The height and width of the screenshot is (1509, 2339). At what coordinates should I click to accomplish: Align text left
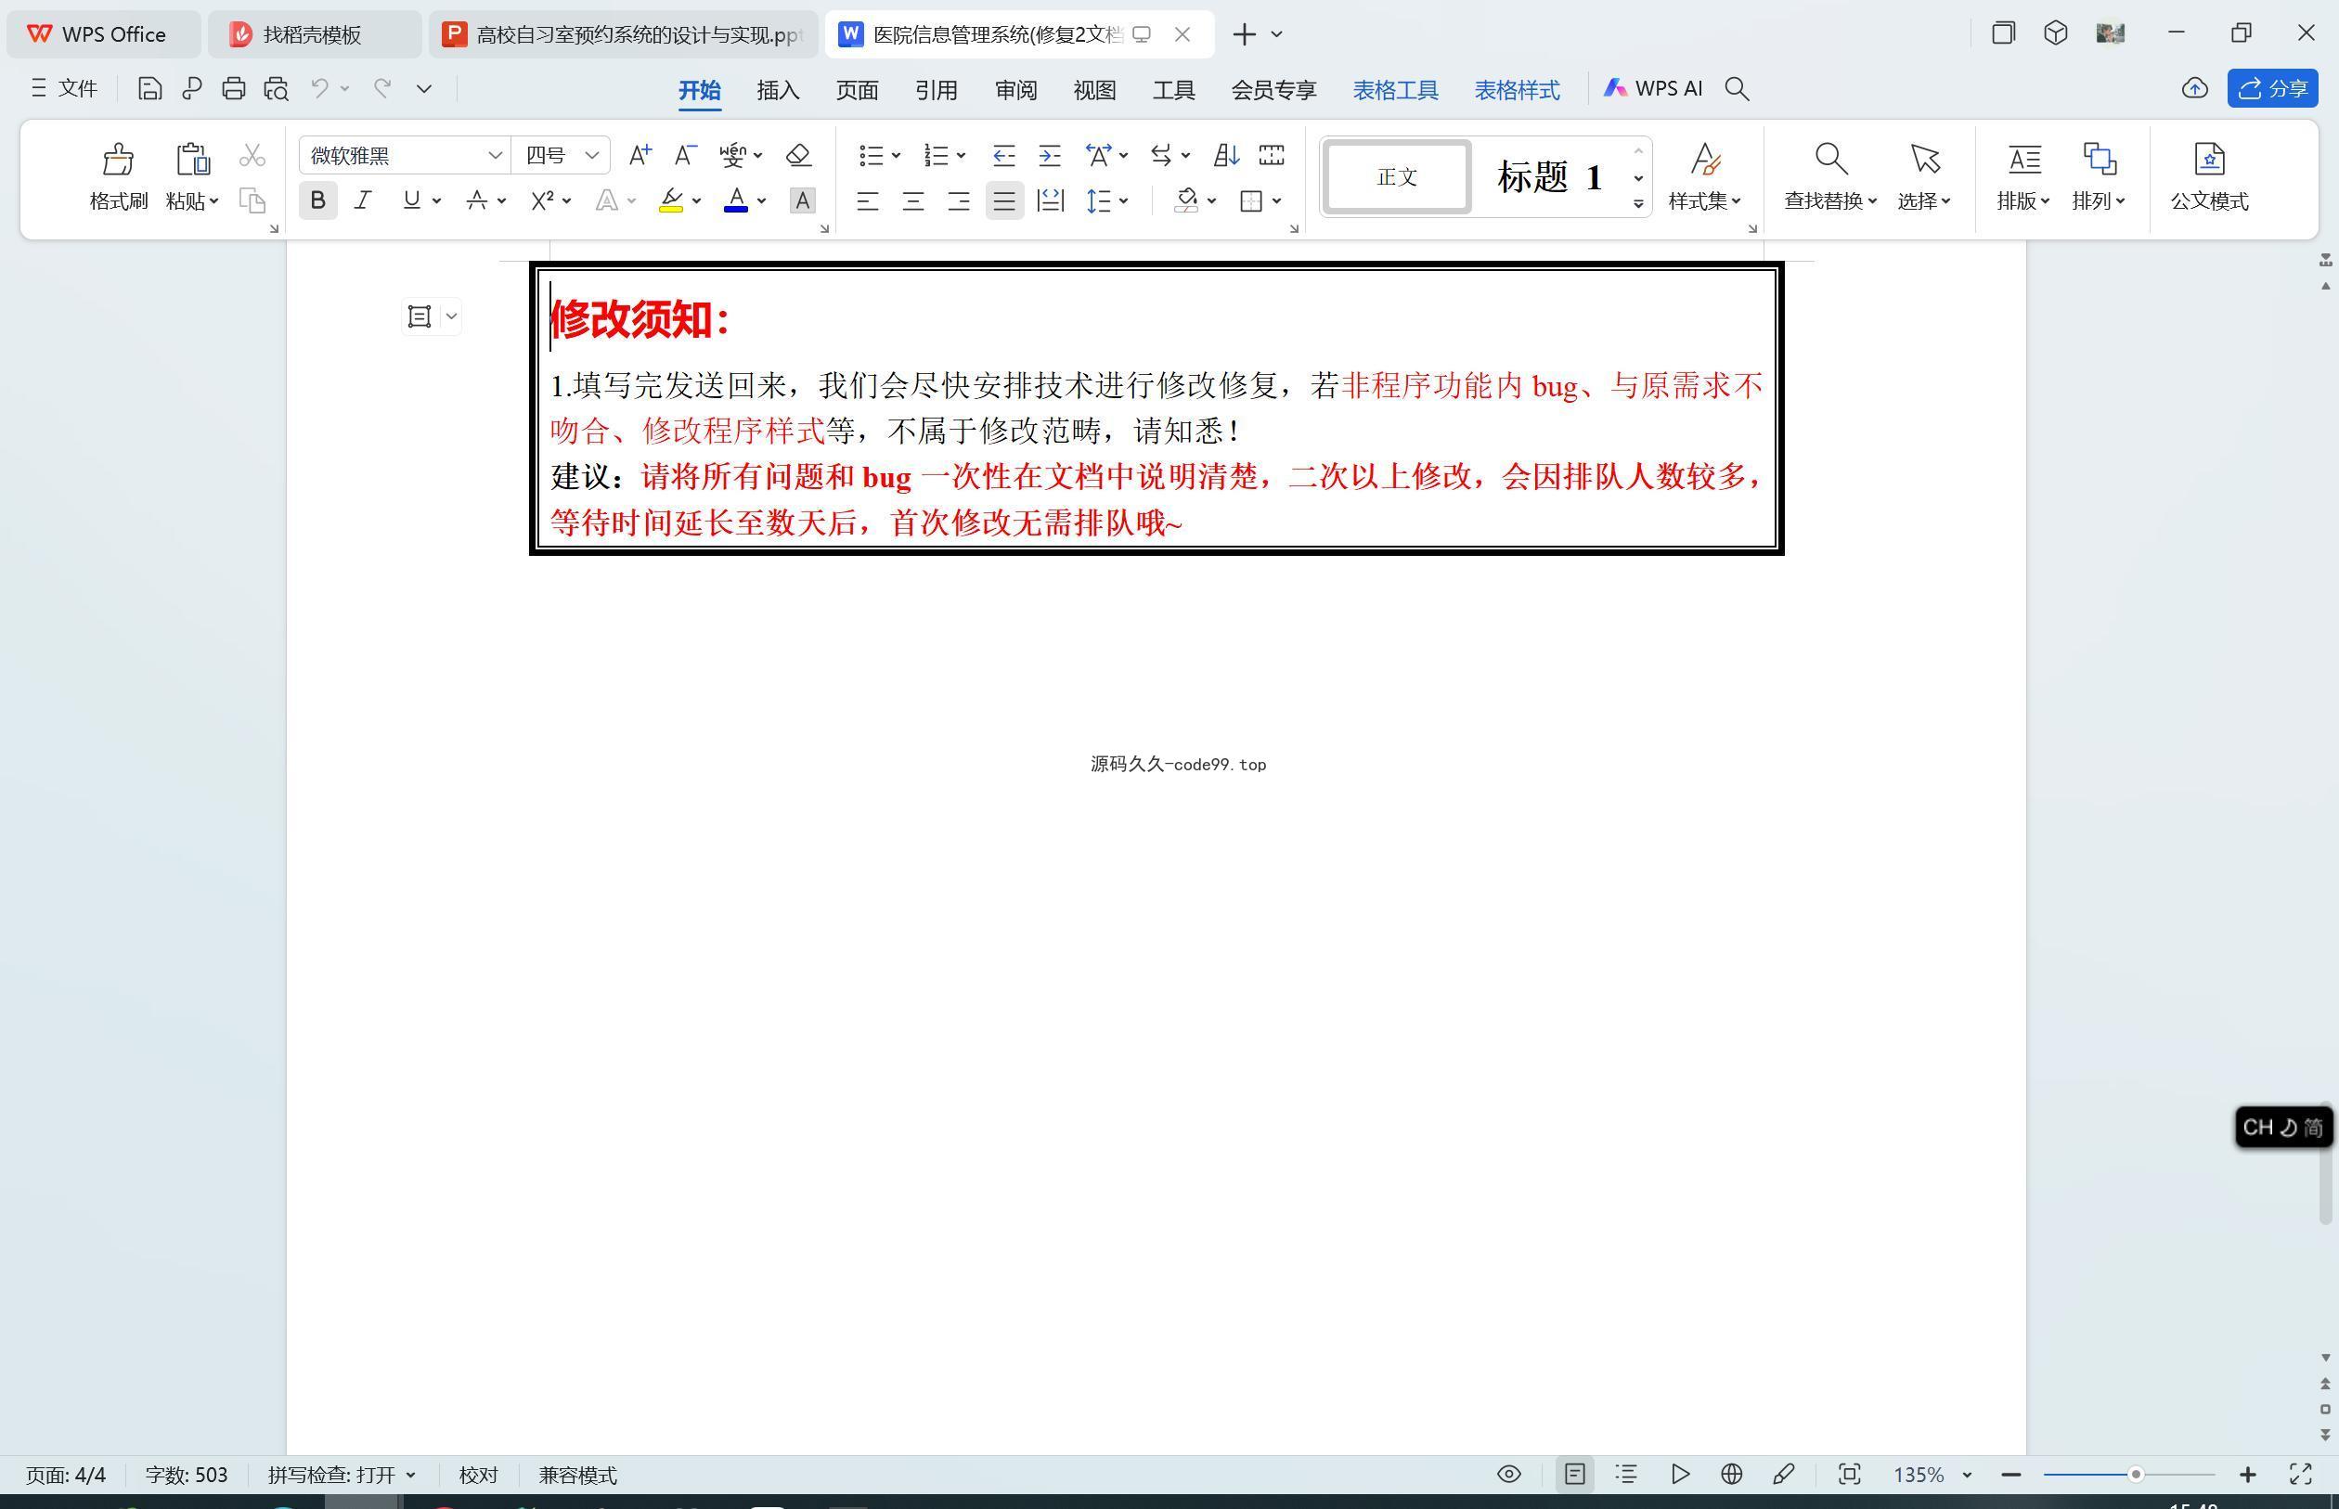[x=867, y=200]
